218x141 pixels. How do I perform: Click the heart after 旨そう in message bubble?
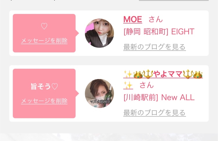[55, 87]
